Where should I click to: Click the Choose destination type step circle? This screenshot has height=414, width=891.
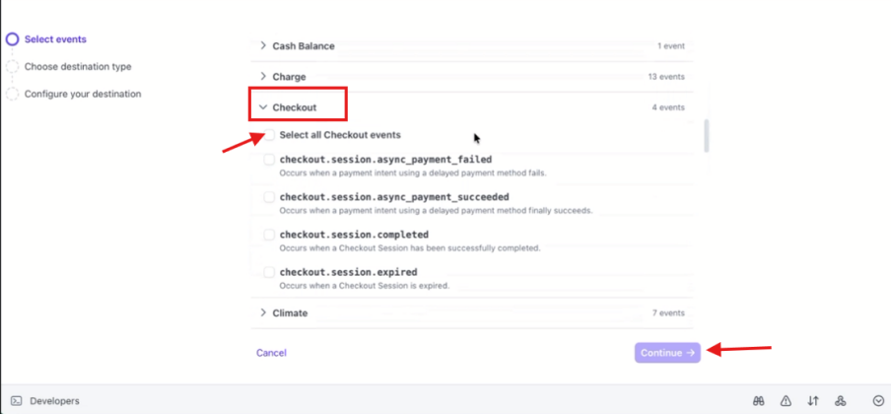[12, 67]
